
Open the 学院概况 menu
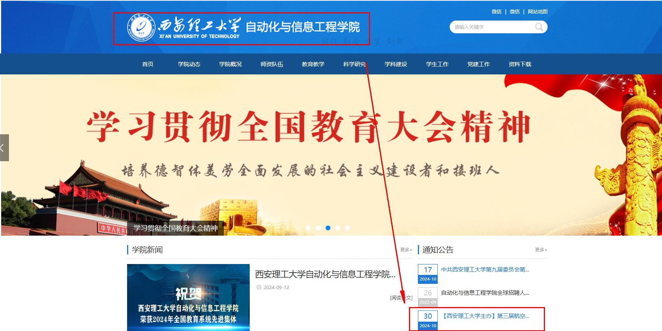(x=230, y=64)
